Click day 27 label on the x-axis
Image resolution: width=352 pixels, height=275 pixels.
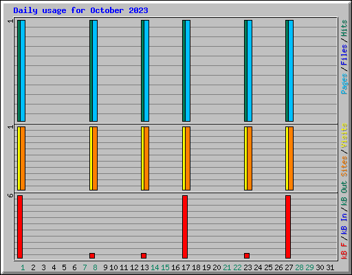pos(289,267)
